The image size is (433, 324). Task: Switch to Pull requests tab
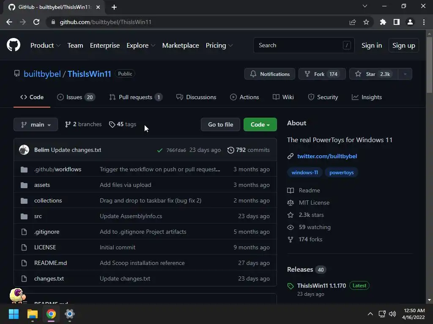136,97
